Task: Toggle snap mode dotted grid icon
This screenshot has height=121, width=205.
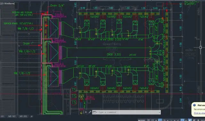Action: [152, 120]
